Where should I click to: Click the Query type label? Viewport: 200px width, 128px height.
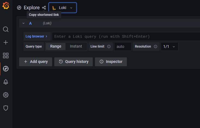(34, 46)
